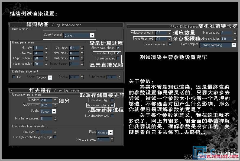
Task: Click the Light cache Subdivs spinner arrows
Action: (x=55, y=100)
